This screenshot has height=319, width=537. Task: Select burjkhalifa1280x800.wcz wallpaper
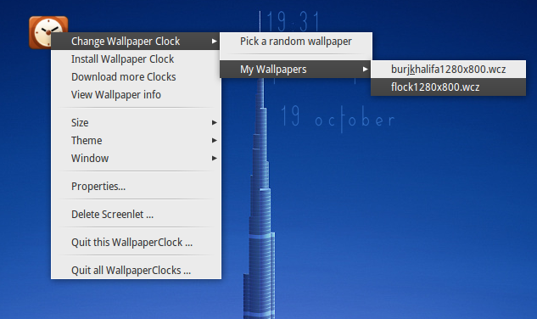[448, 70]
